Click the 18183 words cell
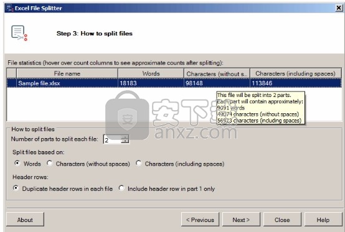345x232 pixels. (x=151, y=83)
